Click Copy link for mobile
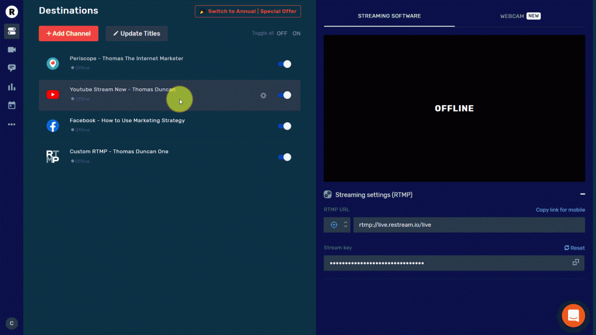 point(560,210)
